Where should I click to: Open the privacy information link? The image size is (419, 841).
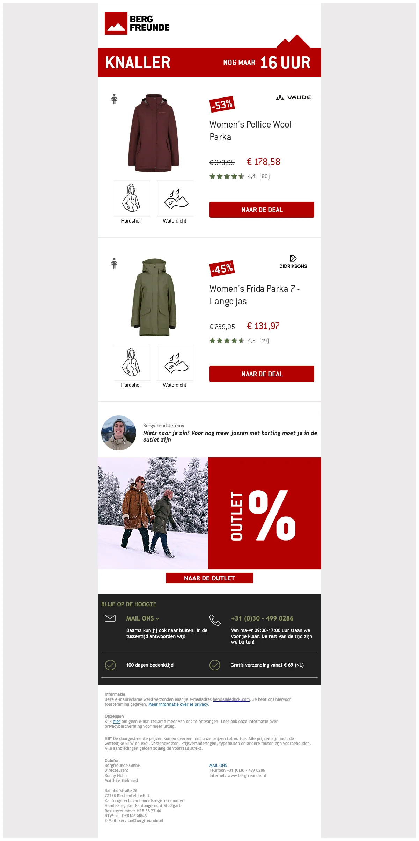(178, 704)
